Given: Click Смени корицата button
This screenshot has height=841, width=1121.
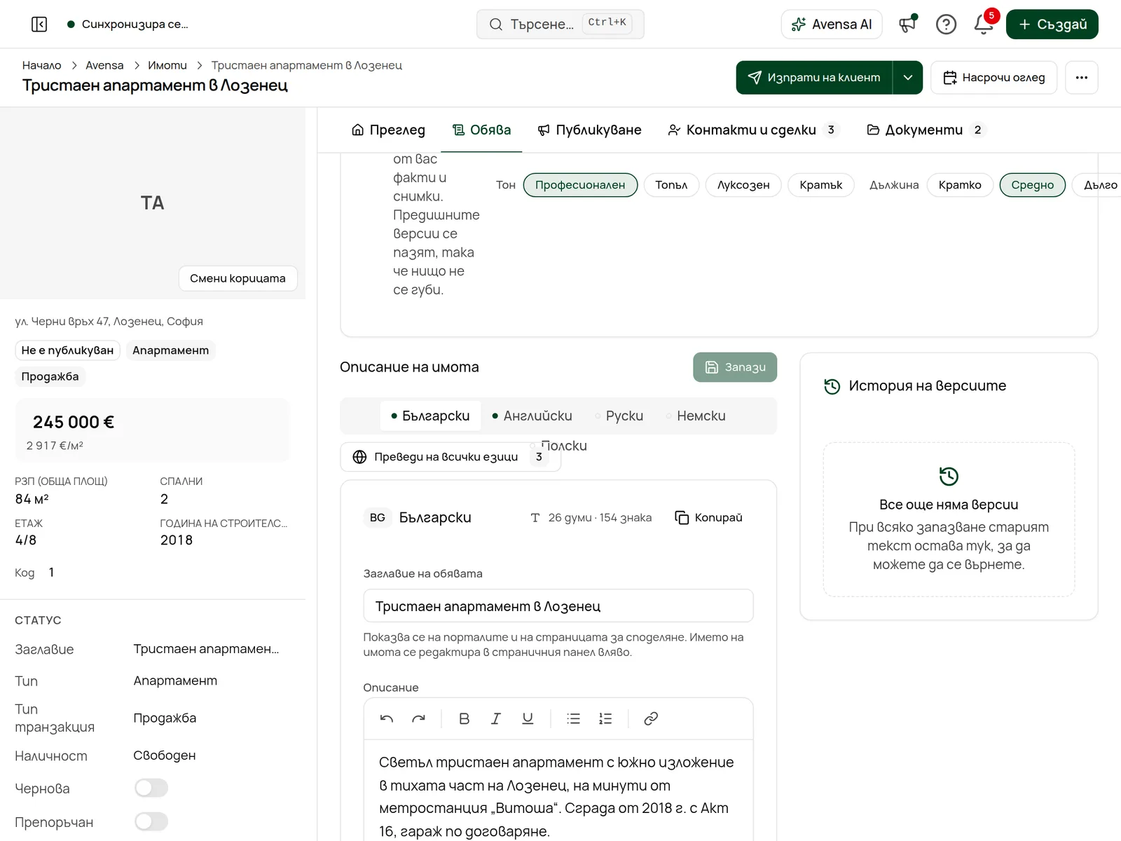Looking at the screenshot, I should [238, 278].
